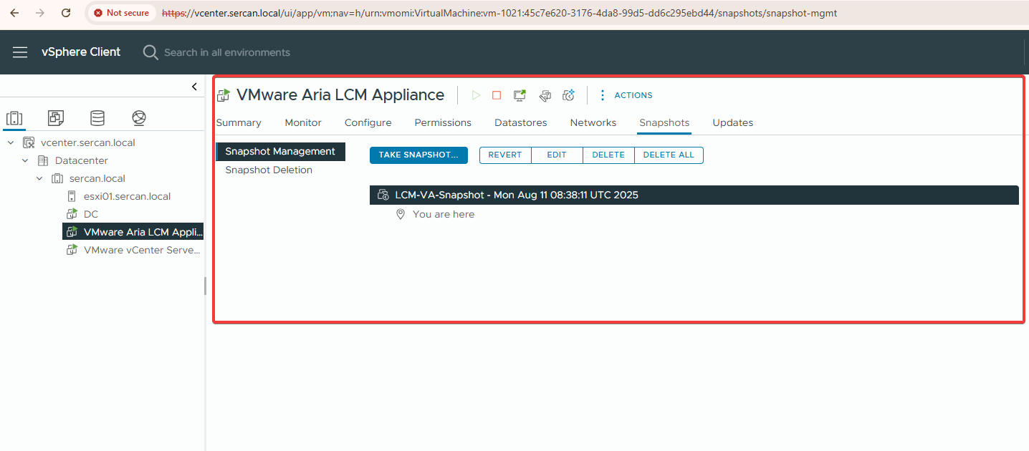Click the Datacenter icon in the tree
The image size is (1029, 451).
pyautogui.click(x=43, y=160)
